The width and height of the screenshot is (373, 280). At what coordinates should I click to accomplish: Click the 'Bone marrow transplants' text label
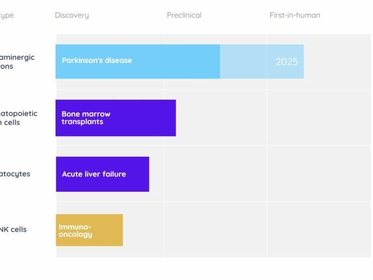86,118
